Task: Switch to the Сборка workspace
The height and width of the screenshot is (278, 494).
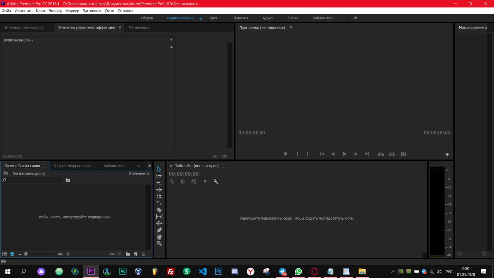Action: click(x=147, y=18)
